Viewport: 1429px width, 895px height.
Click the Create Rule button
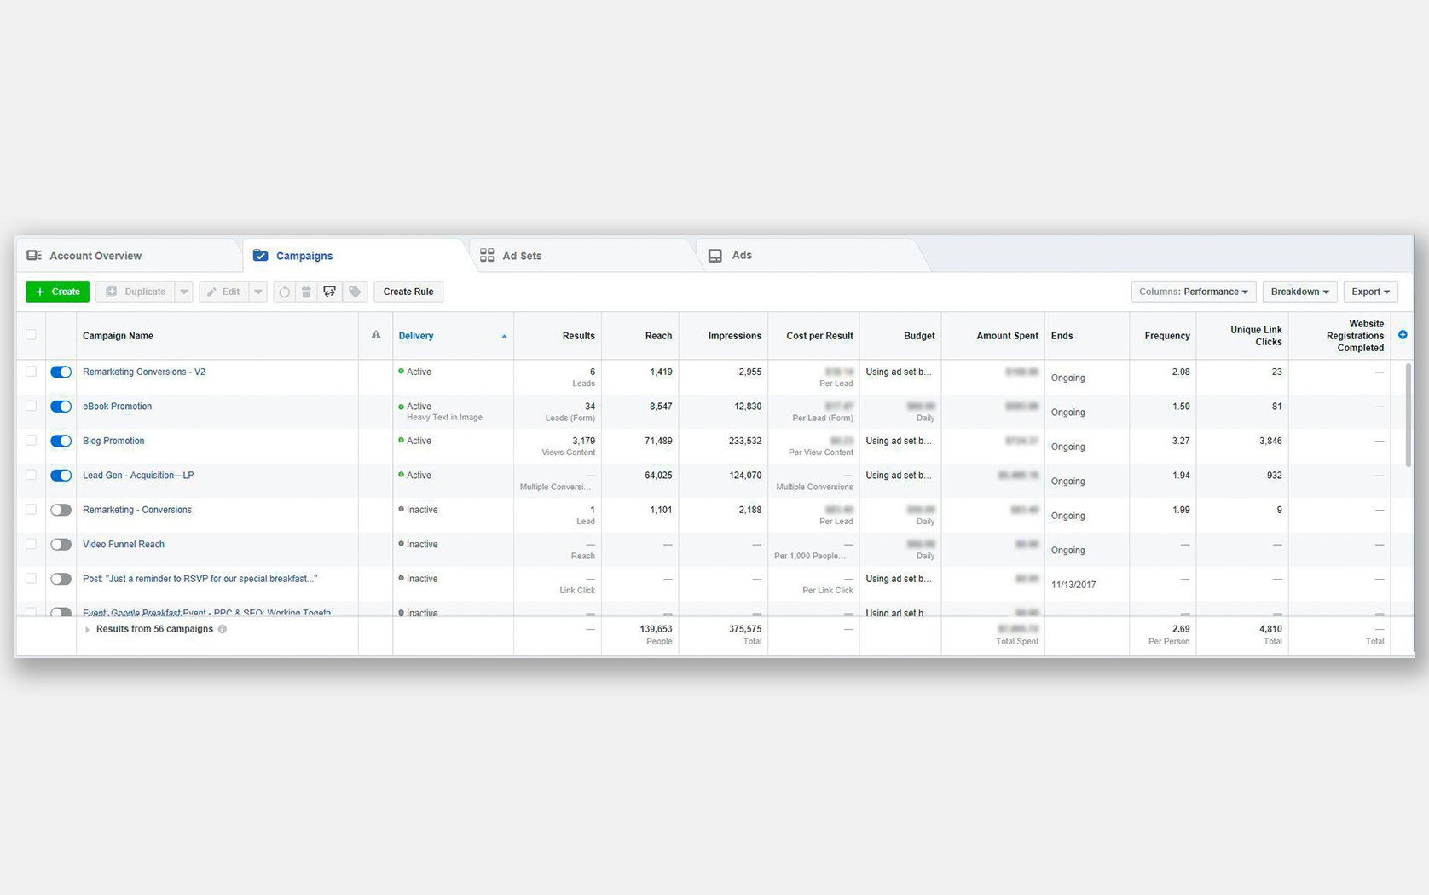[x=408, y=292]
